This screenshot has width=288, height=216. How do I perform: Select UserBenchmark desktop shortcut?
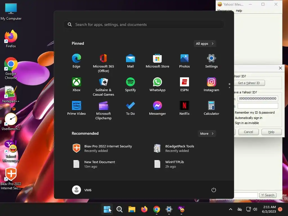click(x=11, y=122)
